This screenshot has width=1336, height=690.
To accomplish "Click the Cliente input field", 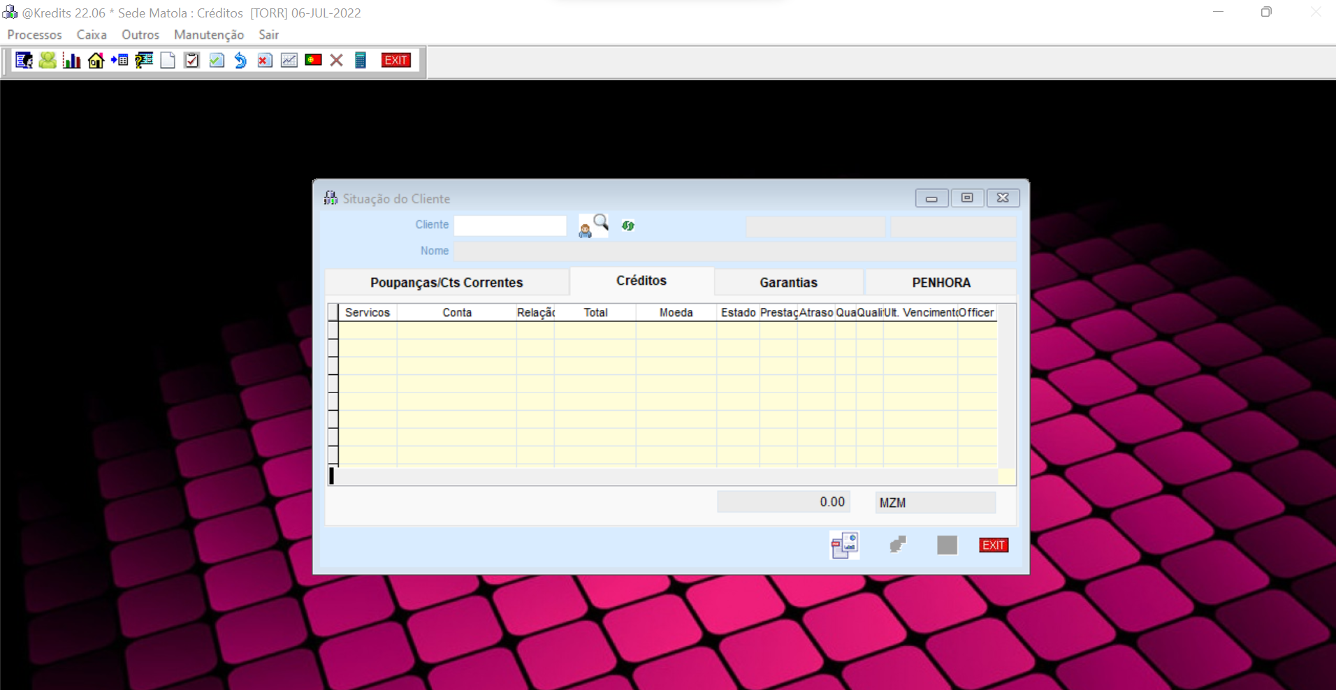I will [510, 226].
